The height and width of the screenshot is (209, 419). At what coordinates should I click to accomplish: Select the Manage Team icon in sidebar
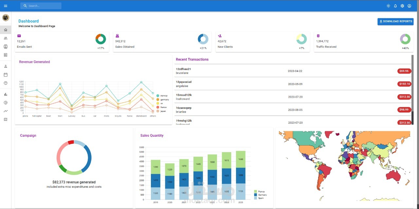[x=5, y=38]
